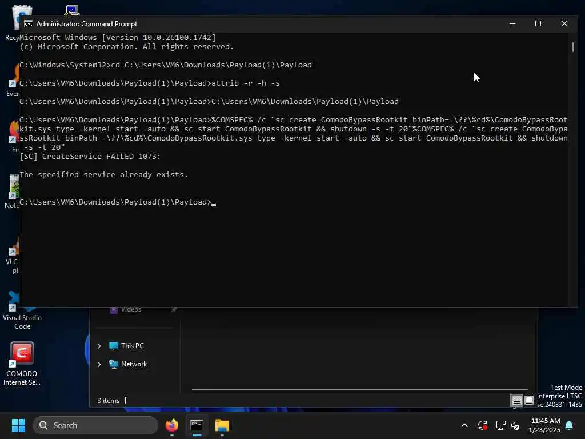This screenshot has width=585, height=439.
Task: Open Firefox from the taskbar
Action: point(171,425)
